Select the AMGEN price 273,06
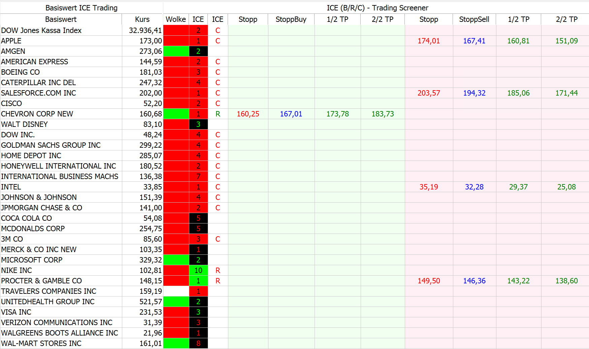589x349 pixels. tap(151, 51)
